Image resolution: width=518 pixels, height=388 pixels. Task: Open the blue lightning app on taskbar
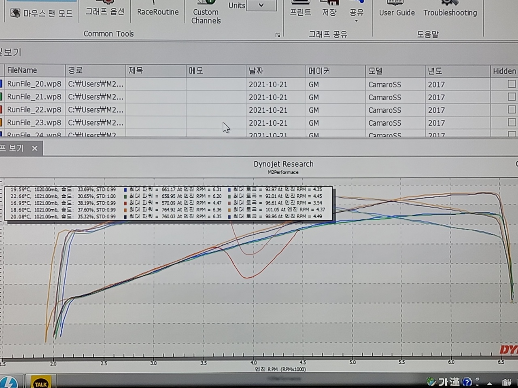(9, 383)
